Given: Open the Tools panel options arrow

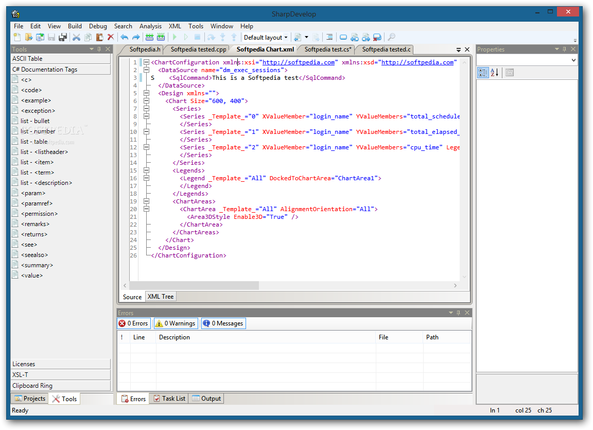Looking at the screenshot, I should (x=92, y=49).
